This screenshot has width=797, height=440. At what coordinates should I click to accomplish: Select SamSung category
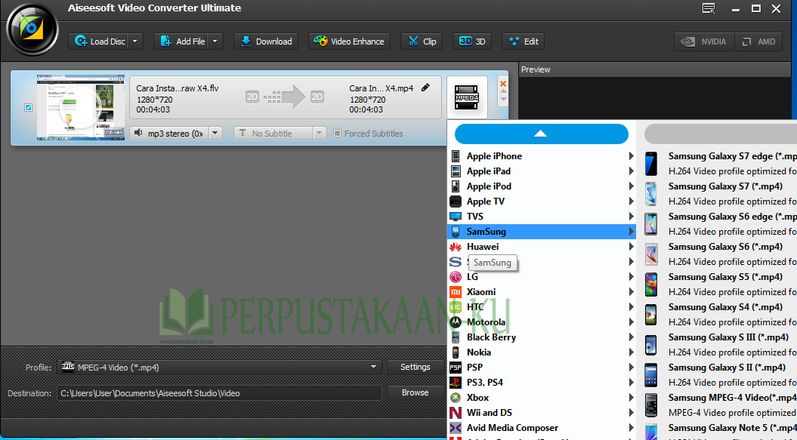[x=542, y=231]
